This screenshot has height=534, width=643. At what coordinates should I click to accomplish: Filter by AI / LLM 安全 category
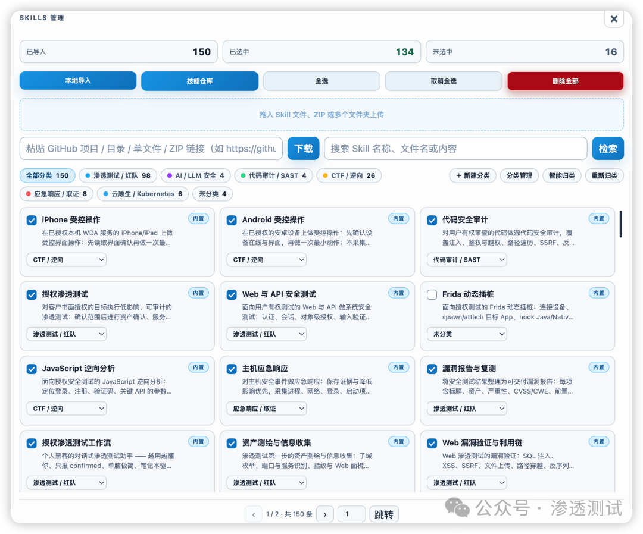tap(196, 175)
